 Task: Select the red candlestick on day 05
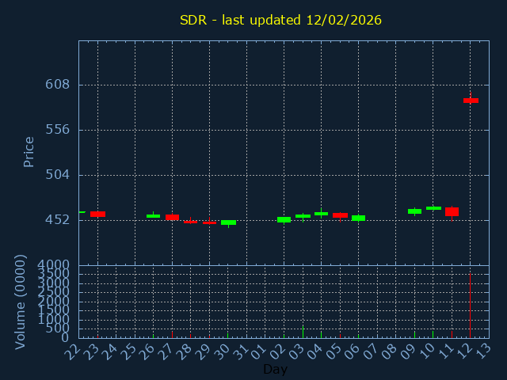point(340,215)
